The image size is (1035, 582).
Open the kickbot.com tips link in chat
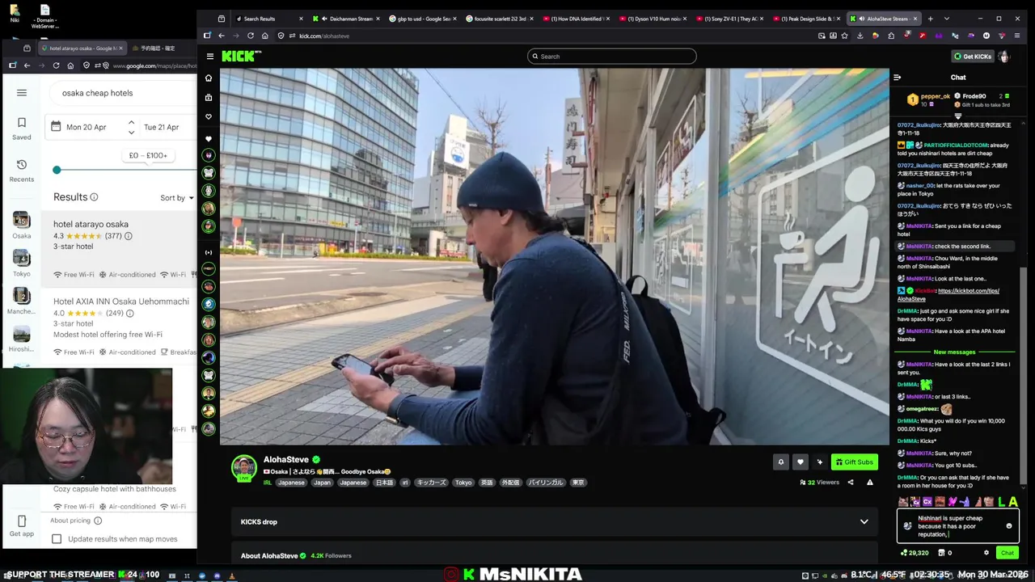coord(948,294)
